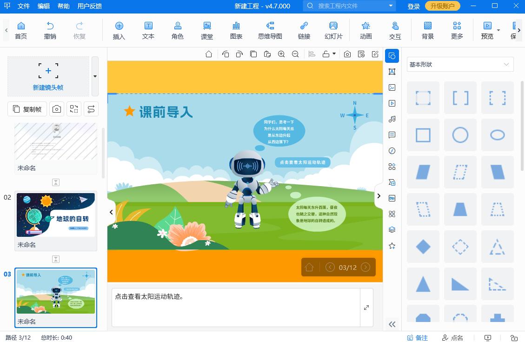The image size is (525, 342).
Task: Open the layers panel in right sidebar
Action: (392, 229)
